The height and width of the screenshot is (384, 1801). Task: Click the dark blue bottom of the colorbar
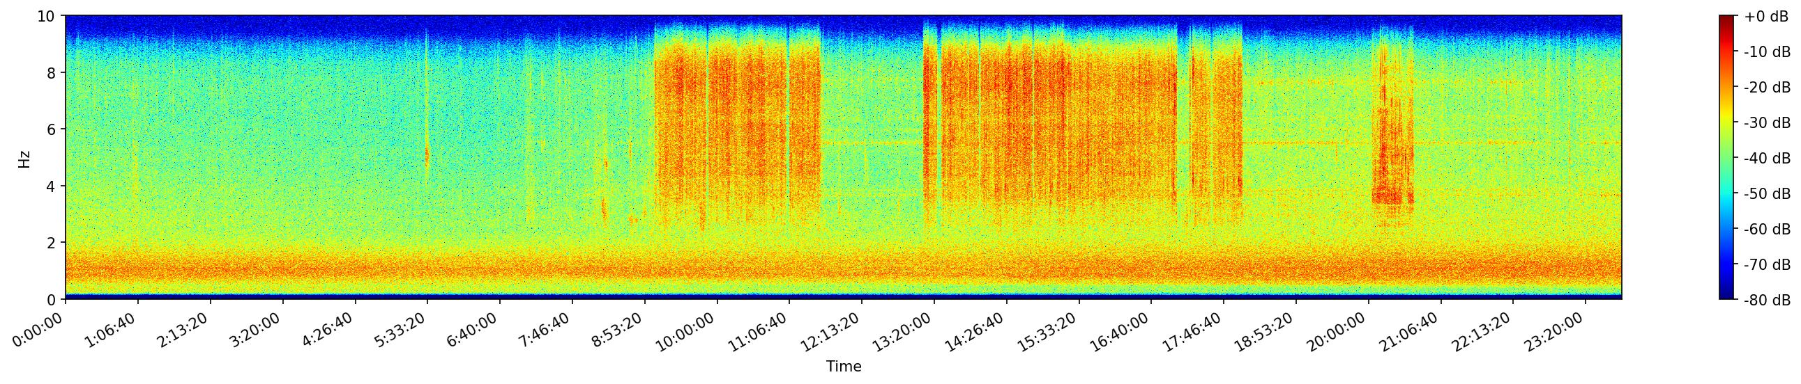tap(1726, 295)
